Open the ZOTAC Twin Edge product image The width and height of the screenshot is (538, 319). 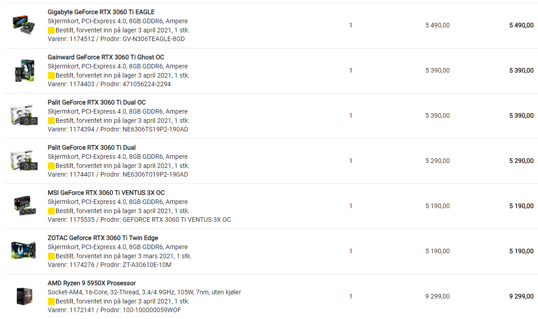23,251
